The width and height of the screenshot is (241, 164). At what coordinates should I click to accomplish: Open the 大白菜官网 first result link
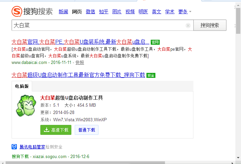pyautogui.click(x=80, y=42)
